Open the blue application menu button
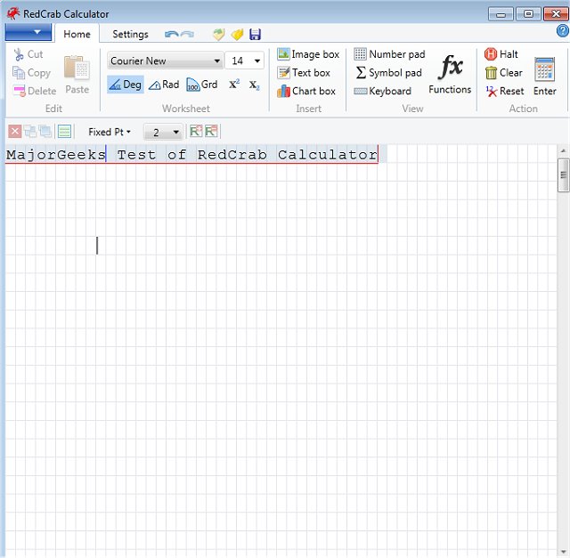570x558 pixels. coord(28,34)
